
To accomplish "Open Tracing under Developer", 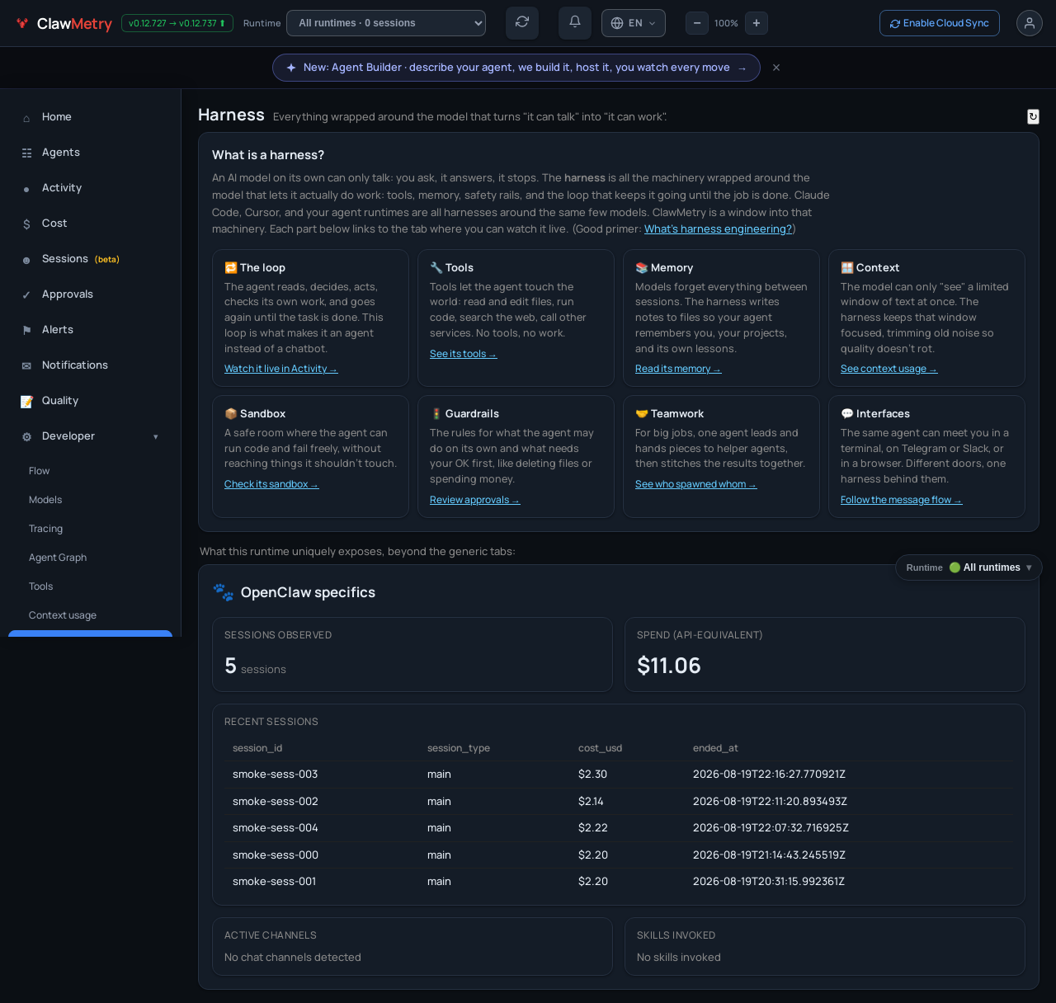I will [x=45, y=529].
